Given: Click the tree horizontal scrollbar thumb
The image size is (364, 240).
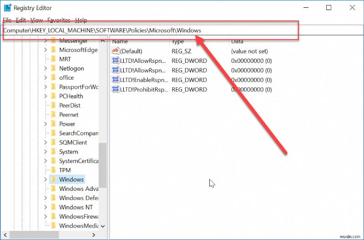Looking at the screenshot, I should click(x=34, y=235).
